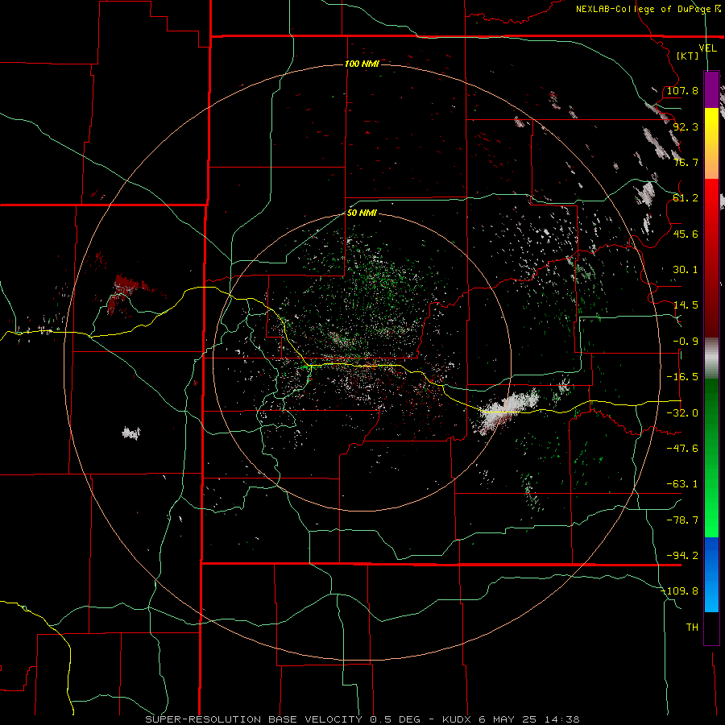Click the -109.8 velocity scale value
Screen dimensions: 725x725
[x=680, y=591]
